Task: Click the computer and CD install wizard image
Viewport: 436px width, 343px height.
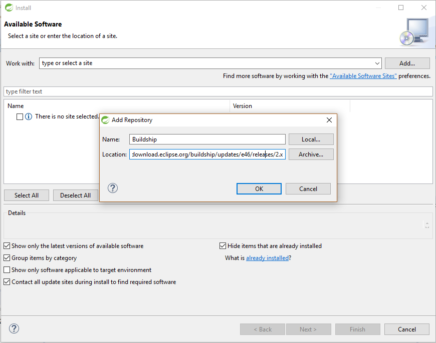Action: (414, 32)
